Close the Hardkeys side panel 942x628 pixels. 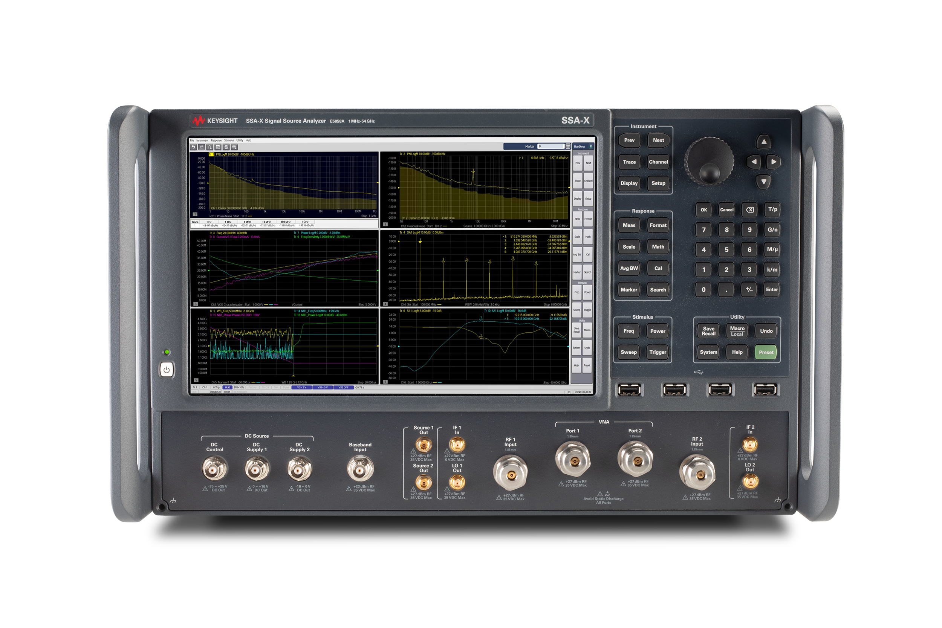590,146
